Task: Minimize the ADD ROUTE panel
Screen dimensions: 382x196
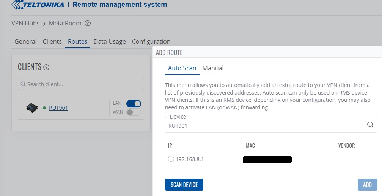Action: [377, 52]
